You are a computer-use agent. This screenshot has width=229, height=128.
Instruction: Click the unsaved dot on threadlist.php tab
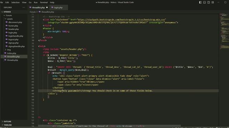point(47,7)
